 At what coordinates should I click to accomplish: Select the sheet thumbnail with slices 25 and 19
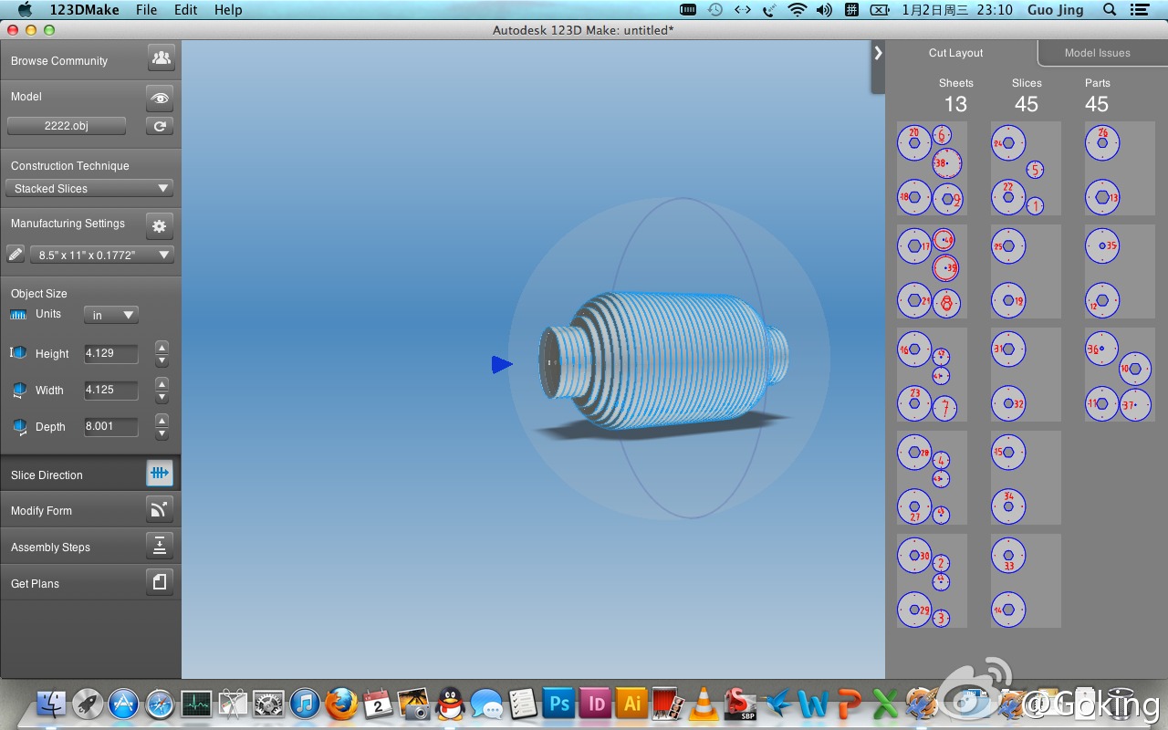click(x=1026, y=272)
